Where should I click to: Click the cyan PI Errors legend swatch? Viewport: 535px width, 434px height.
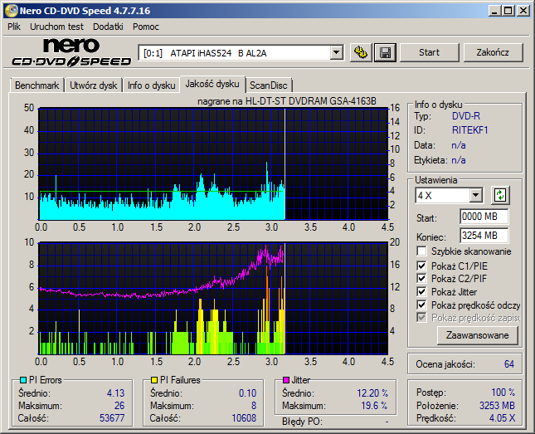[x=23, y=380]
